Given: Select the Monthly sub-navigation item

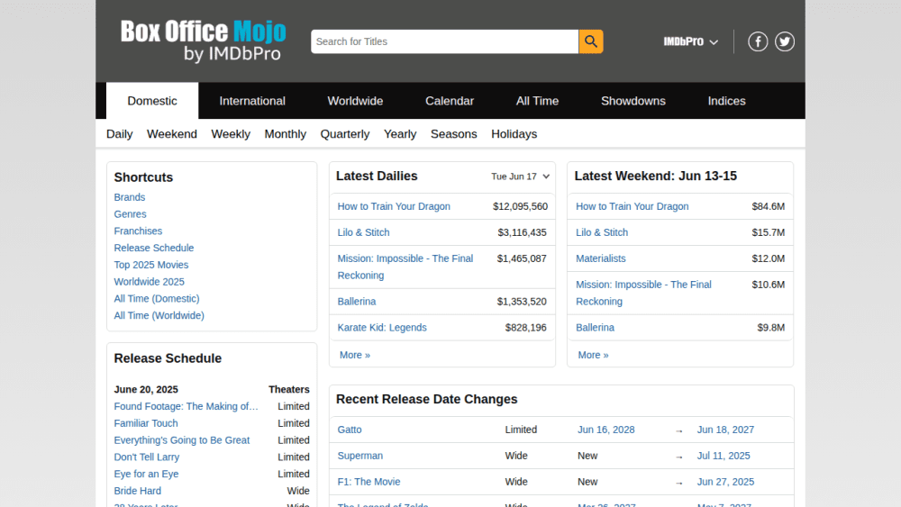Looking at the screenshot, I should pyautogui.click(x=285, y=134).
